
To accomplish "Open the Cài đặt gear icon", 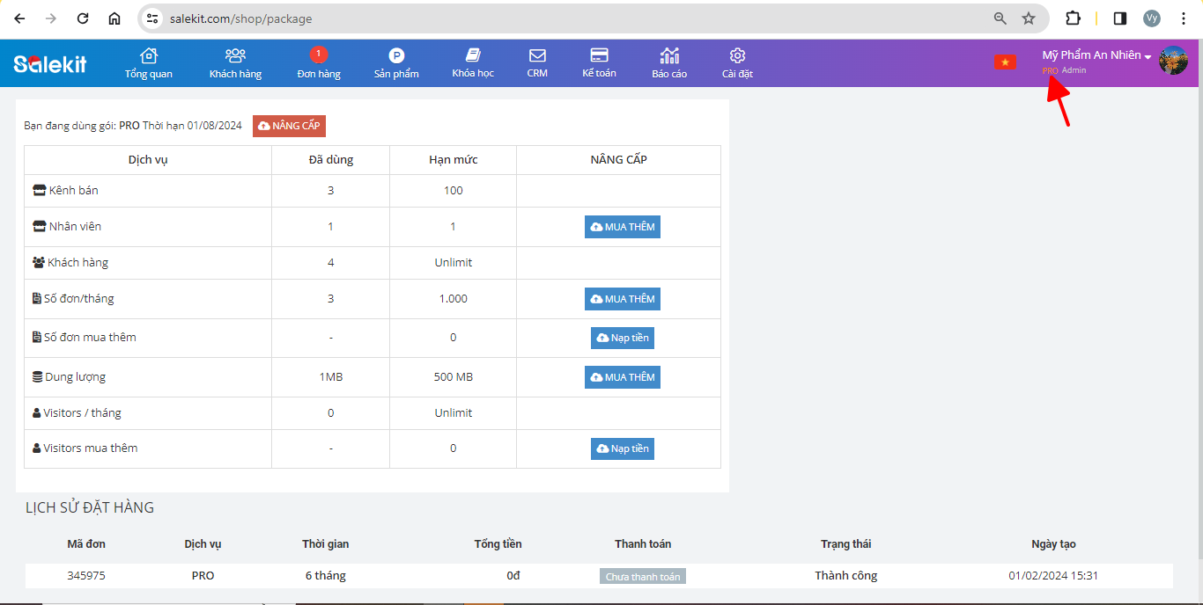I will point(737,56).
